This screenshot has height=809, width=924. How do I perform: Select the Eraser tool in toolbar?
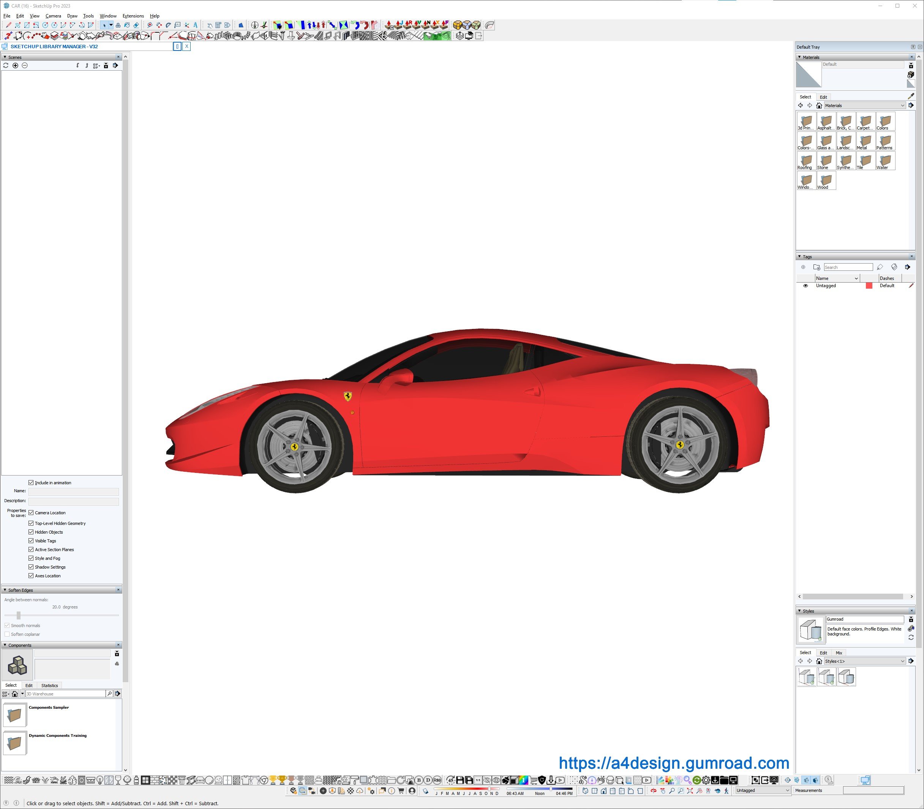(136, 25)
